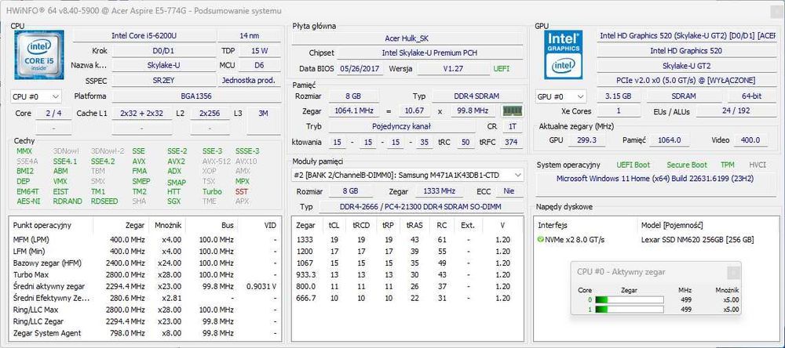Image resolution: width=785 pixels, height=348 pixels.
Task: Click the HVCI indicator
Action: coord(758,165)
